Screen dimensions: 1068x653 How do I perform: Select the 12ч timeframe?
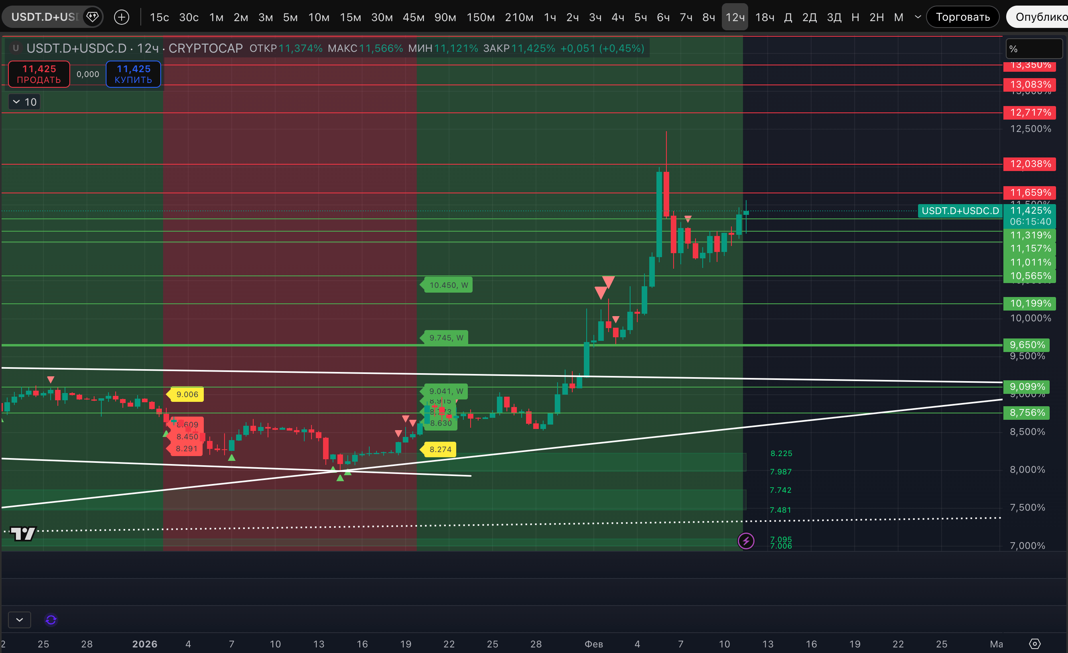point(735,17)
